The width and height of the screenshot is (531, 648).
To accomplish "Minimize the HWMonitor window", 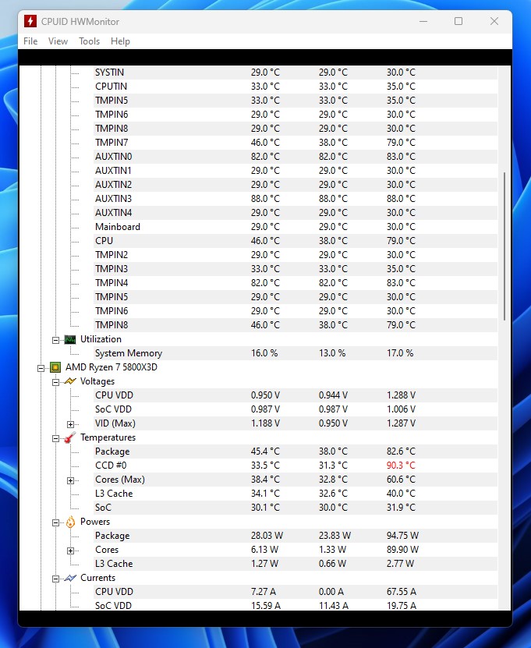I will [423, 21].
